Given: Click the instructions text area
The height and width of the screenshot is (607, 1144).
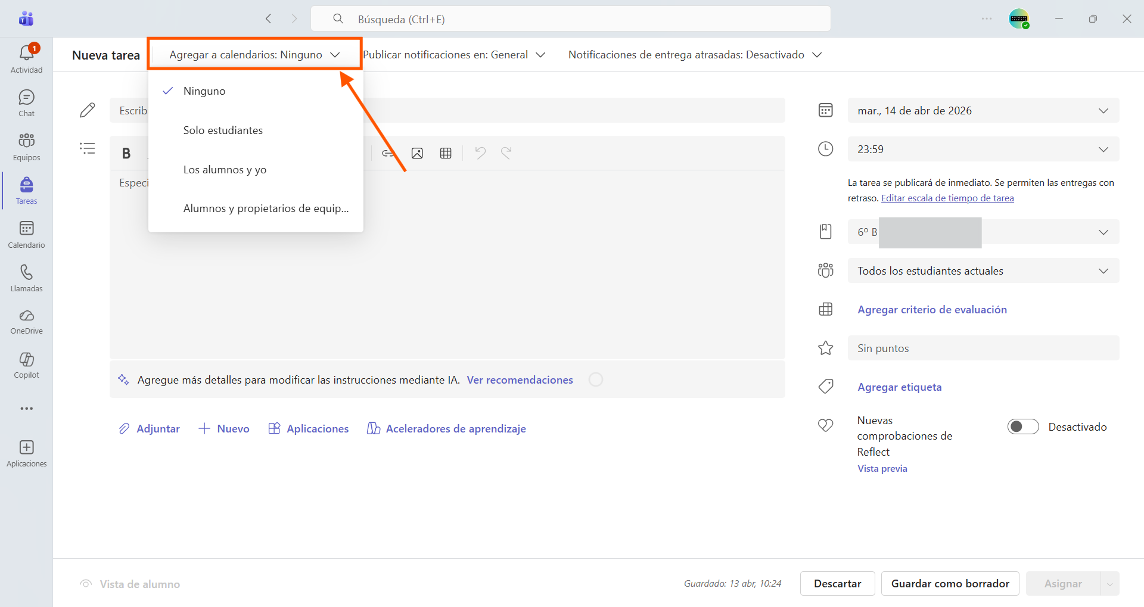Looking at the screenshot, I should click(447, 264).
